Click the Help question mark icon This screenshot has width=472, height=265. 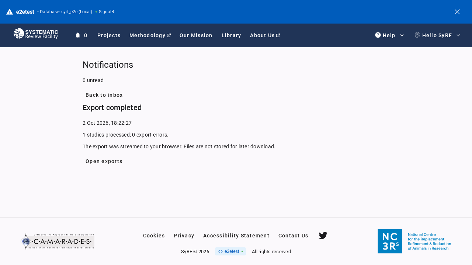click(378, 35)
